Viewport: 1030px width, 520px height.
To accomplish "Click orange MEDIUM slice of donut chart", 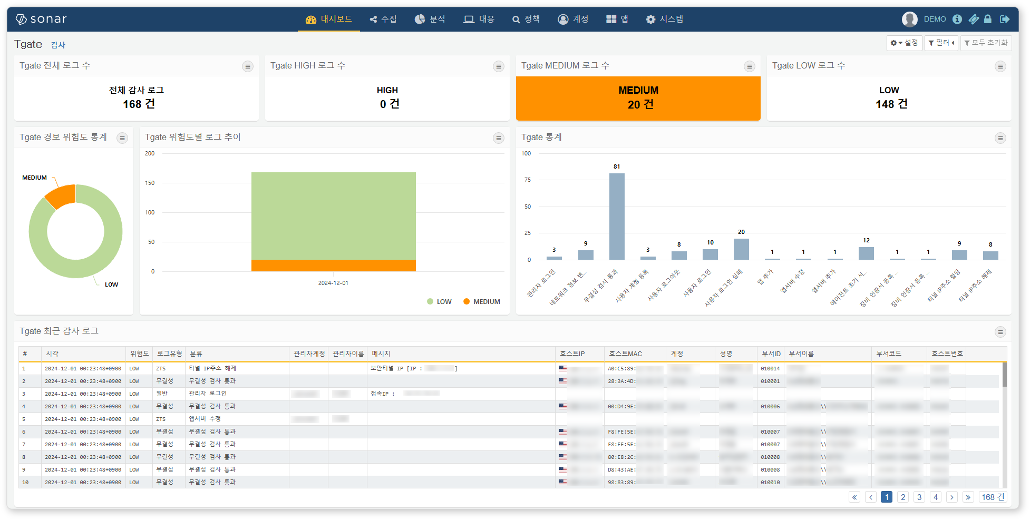I will point(62,196).
